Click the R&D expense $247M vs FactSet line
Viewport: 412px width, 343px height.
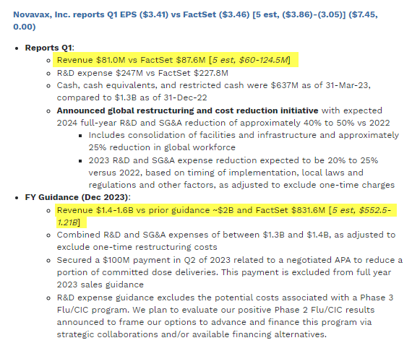click(x=142, y=73)
